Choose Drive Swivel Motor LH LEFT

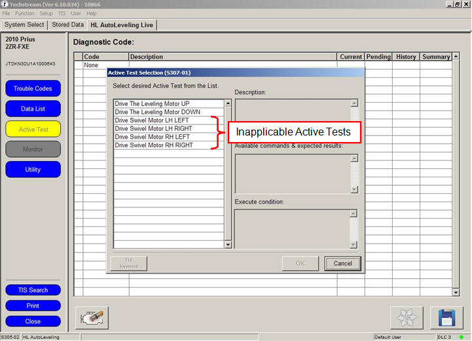pyautogui.click(x=153, y=120)
